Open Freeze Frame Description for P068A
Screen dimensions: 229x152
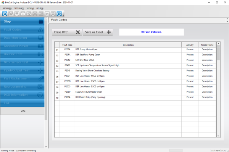coord(207,97)
